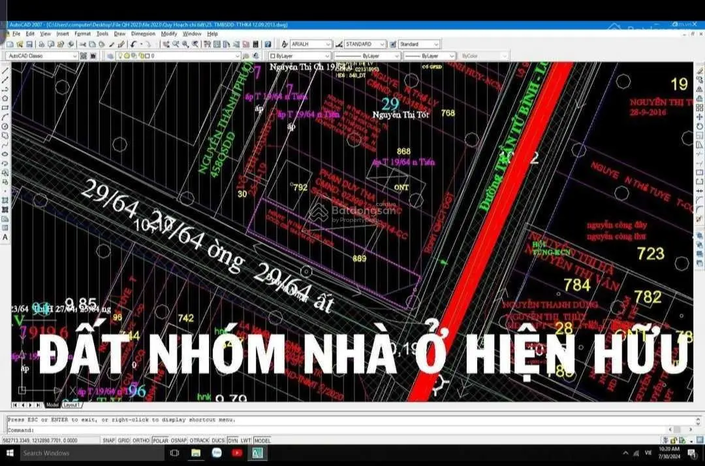Screen dimensions: 705x466
Task: Click the QuickCalc calculator icon
Action: pyautogui.click(x=256, y=44)
